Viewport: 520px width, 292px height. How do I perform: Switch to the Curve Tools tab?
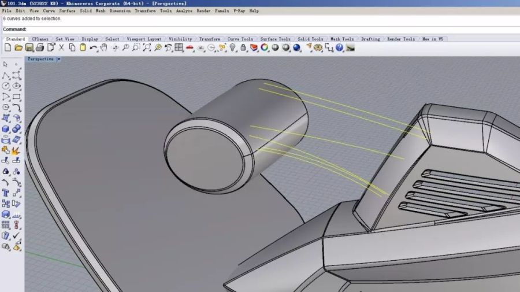pos(240,39)
